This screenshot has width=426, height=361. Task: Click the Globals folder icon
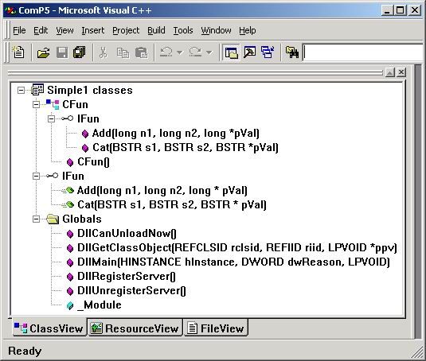53,219
